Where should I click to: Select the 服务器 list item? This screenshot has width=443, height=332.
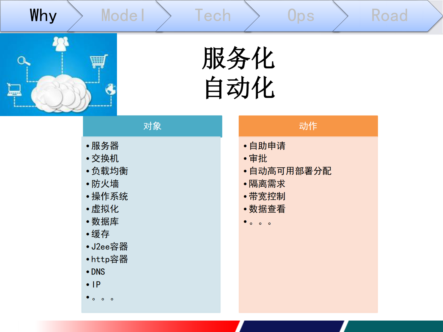pos(105,146)
